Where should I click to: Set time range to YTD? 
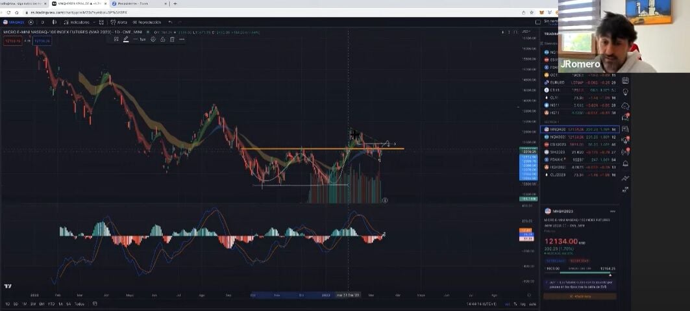pyautogui.click(x=51, y=304)
